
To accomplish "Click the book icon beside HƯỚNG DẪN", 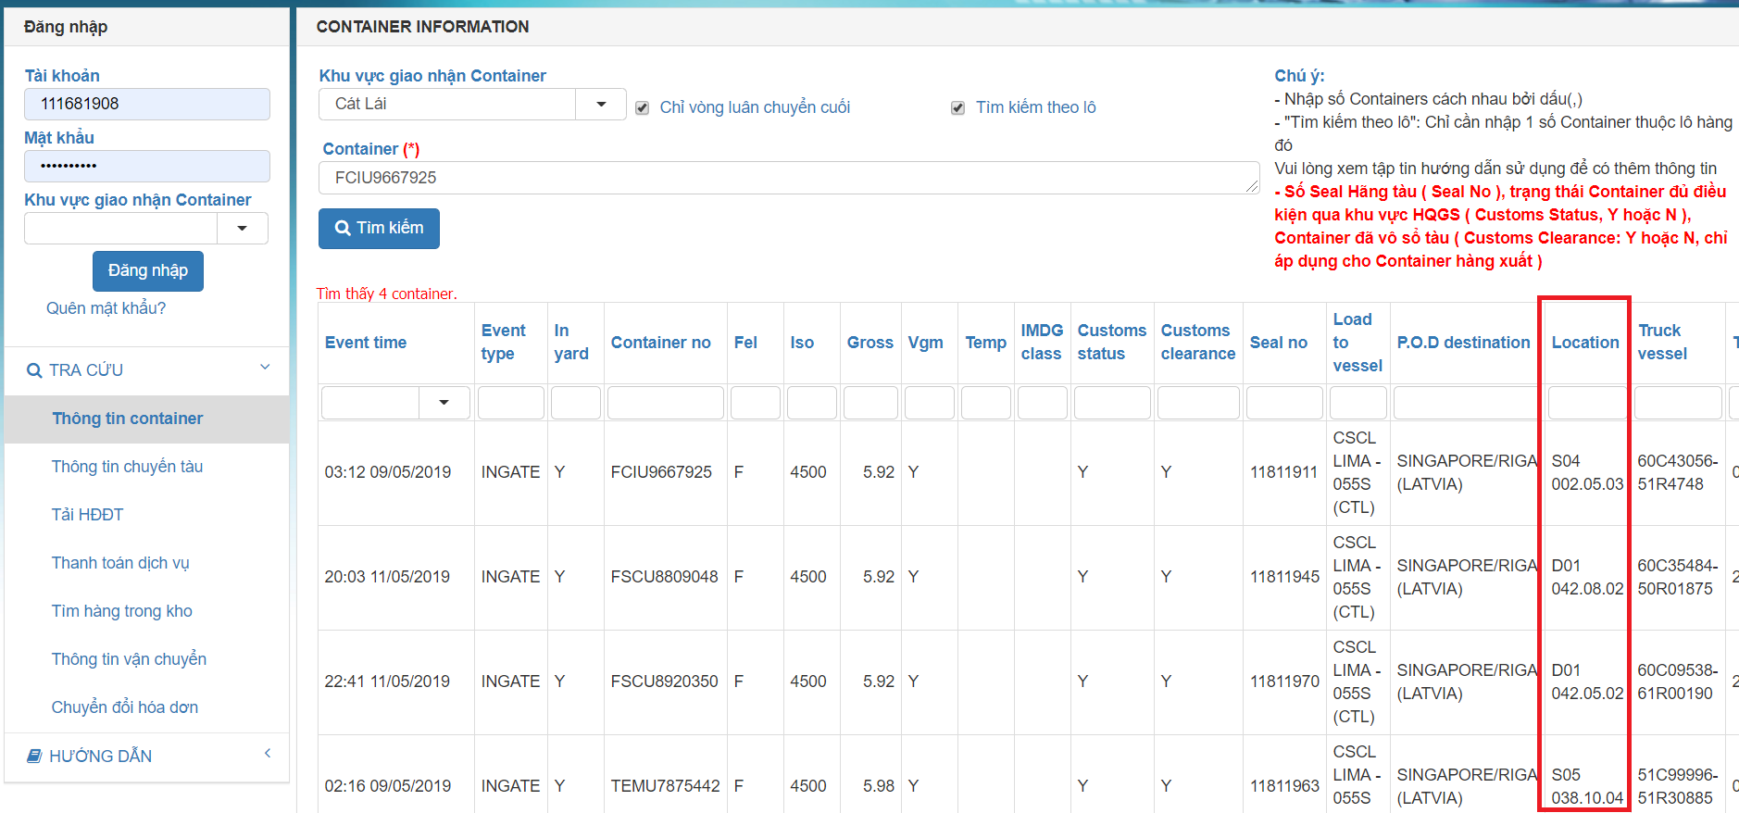I will tap(34, 757).
